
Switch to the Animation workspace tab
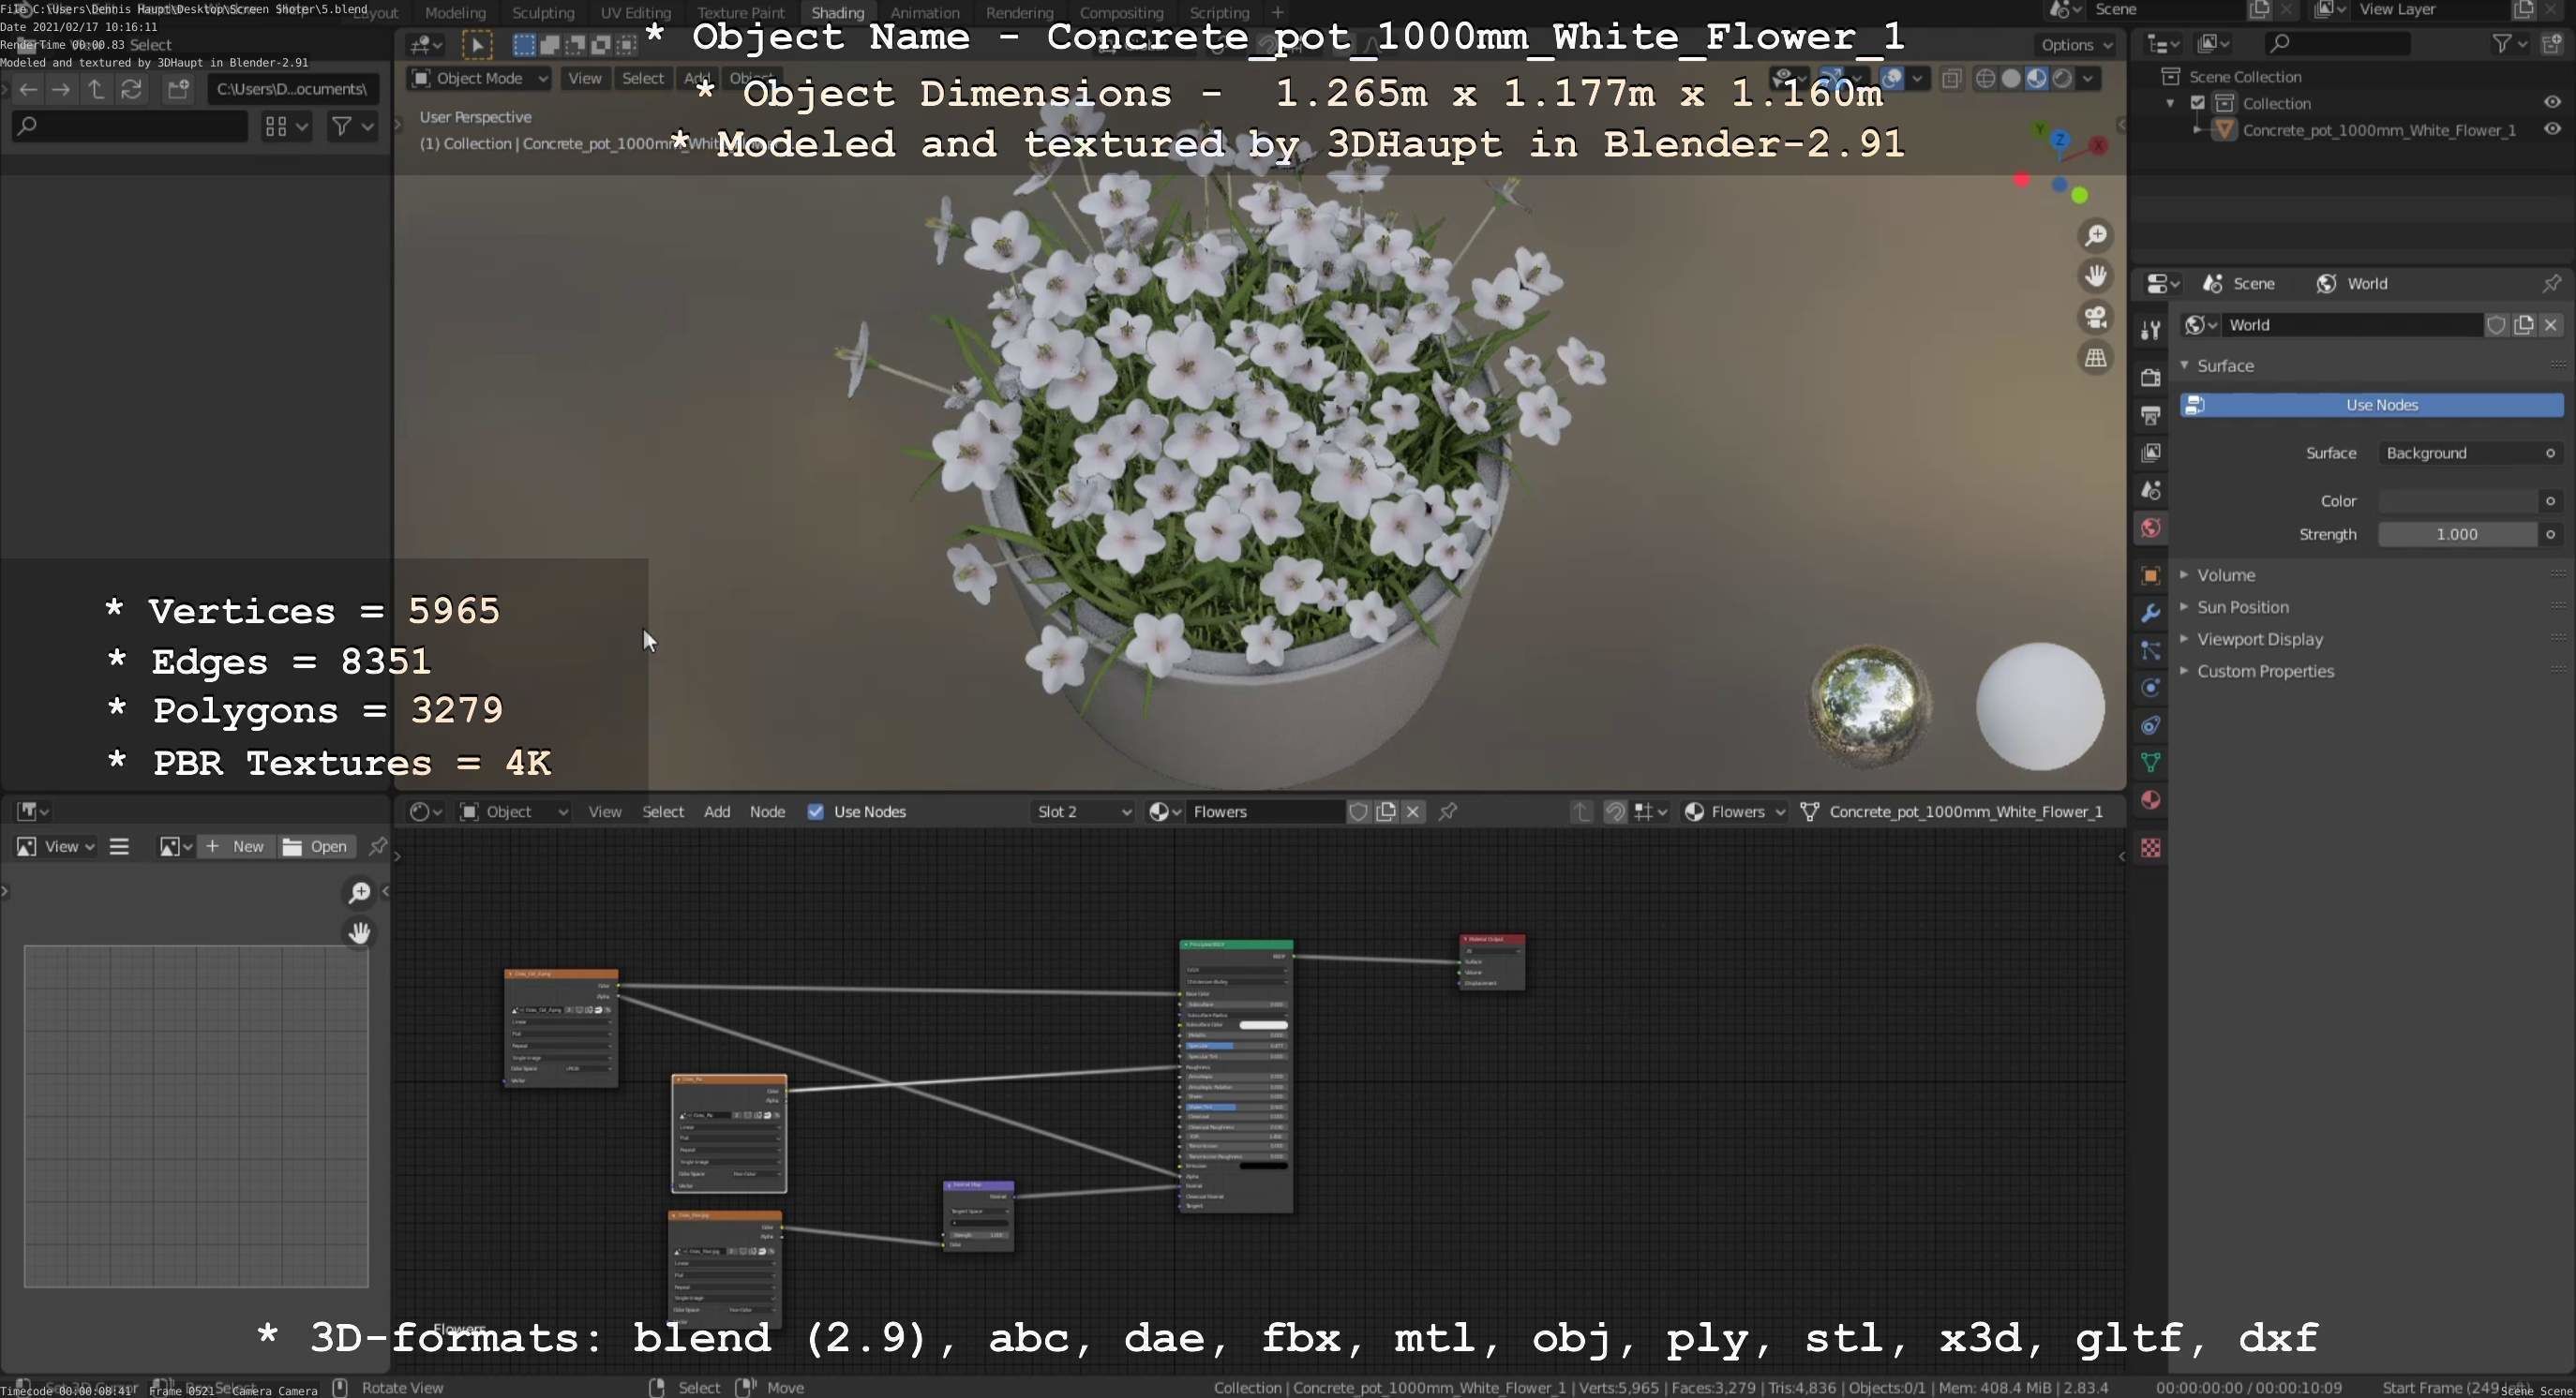click(924, 13)
